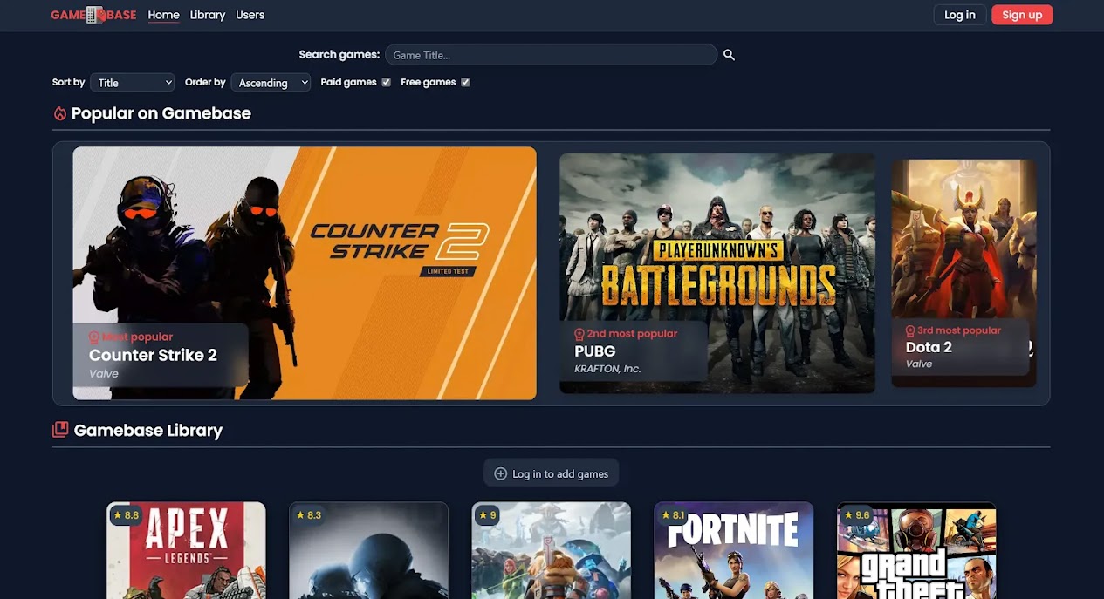Click the Gamebase Library heading
Viewport: 1104px width, 599px height.
[x=148, y=430]
